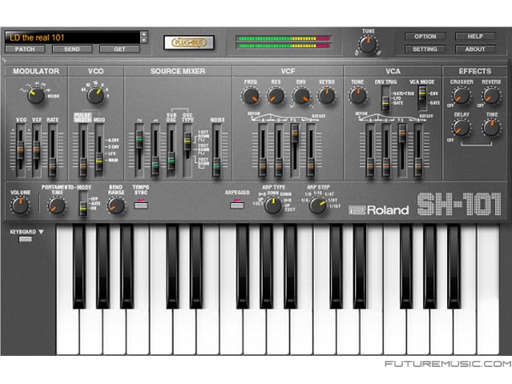Click the Modulator VCF depth slider

pos(37,151)
